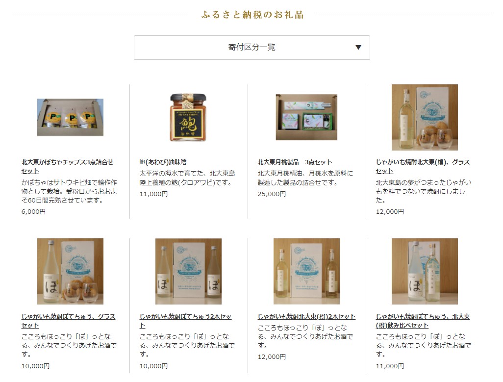Open the 北大東月桃製品 3点セット link
Image resolution: width=503 pixels, height=382 pixels.
click(x=295, y=162)
